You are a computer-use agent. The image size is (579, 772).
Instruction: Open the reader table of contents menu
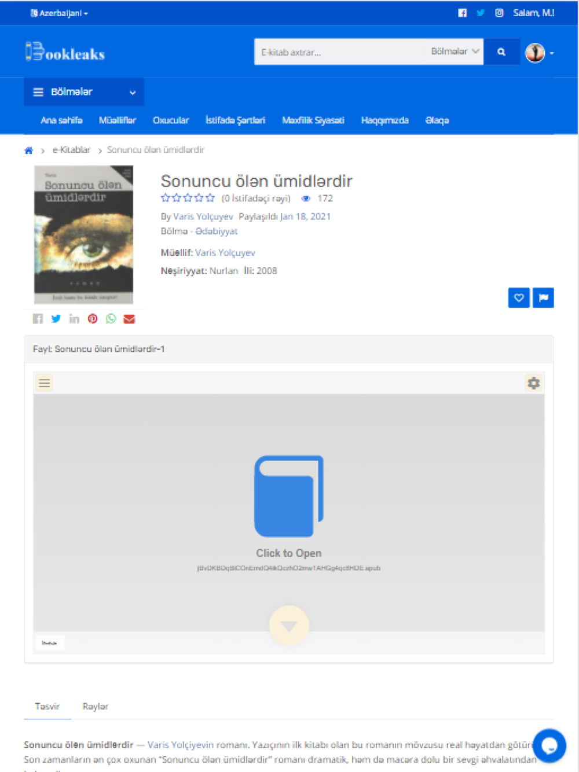coord(45,383)
